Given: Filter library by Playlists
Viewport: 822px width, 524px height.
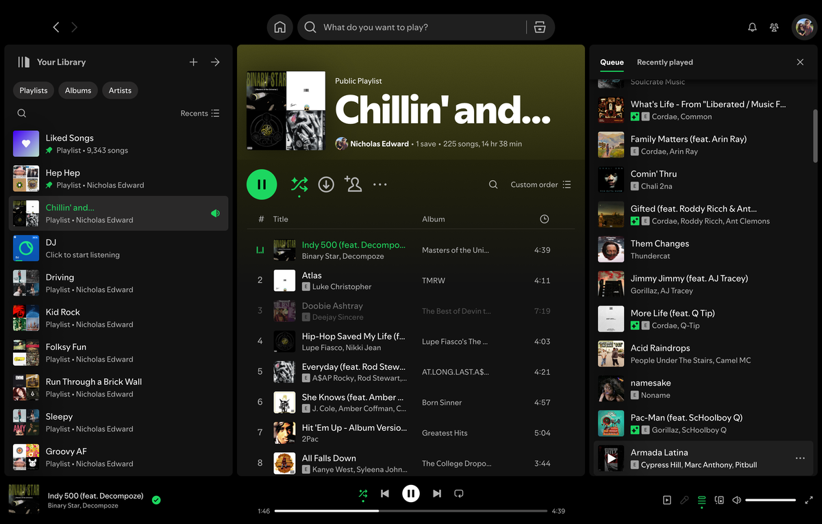Looking at the screenshot, I should (x=34, y=90).
